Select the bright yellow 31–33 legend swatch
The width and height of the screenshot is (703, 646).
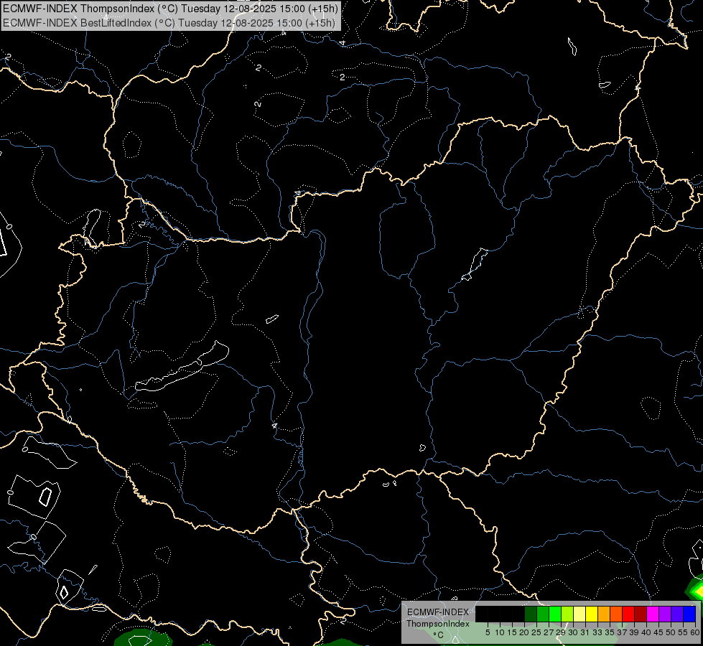pos(592,614)
